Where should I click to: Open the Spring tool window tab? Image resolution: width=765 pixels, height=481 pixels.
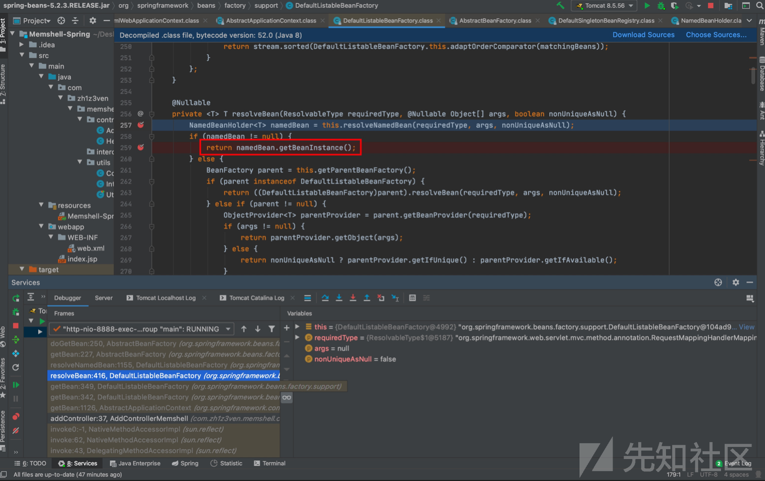(x=185, y=463)
